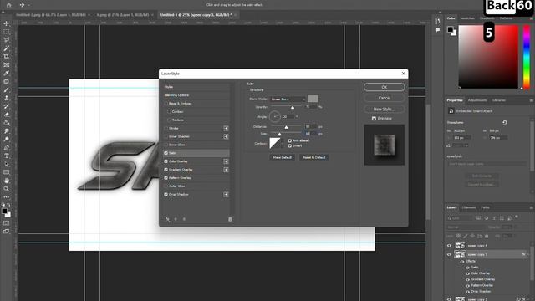Open the Layers panel menu icon
This screenshot has width=535, height=301.
(x=532, y=207)
